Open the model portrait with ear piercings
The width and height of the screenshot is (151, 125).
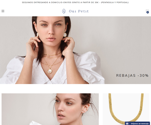coord(50,109)
